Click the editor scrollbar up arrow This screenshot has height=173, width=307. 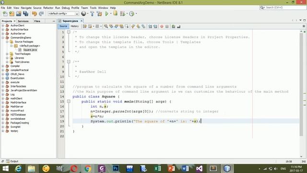click(301, 31)
